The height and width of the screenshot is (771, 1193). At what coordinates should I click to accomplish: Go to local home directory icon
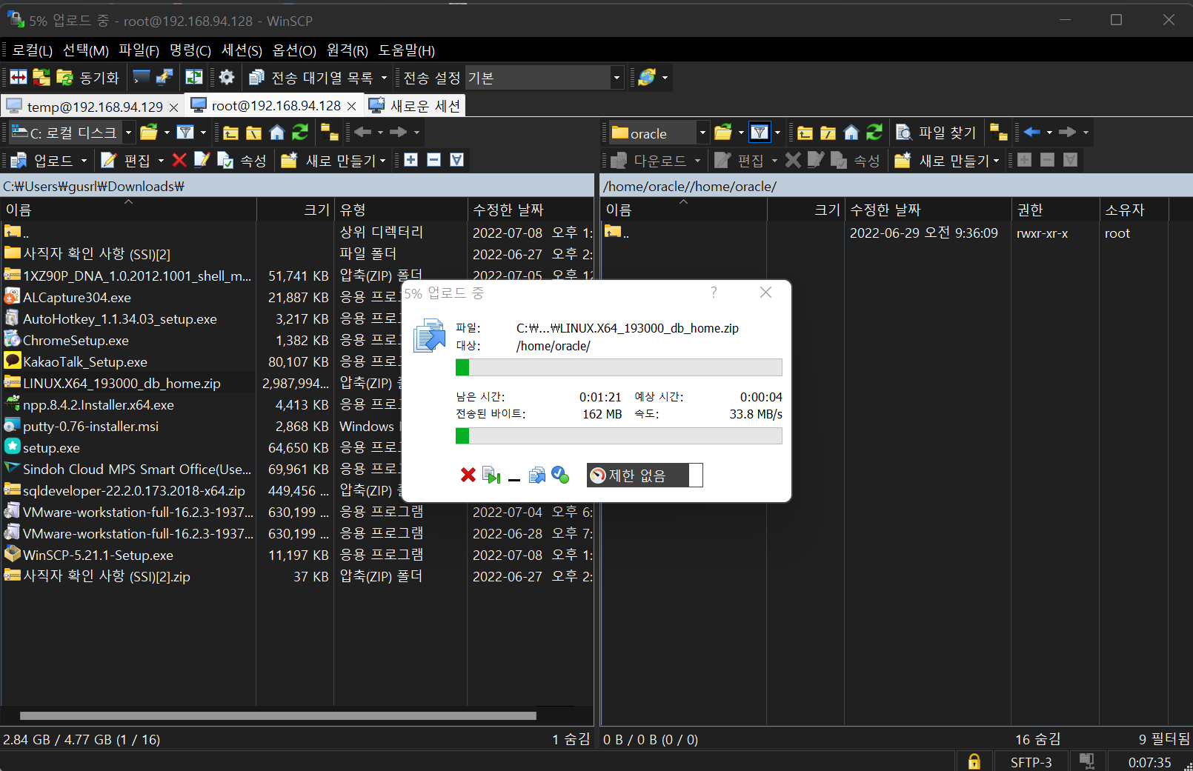(277, 133)
